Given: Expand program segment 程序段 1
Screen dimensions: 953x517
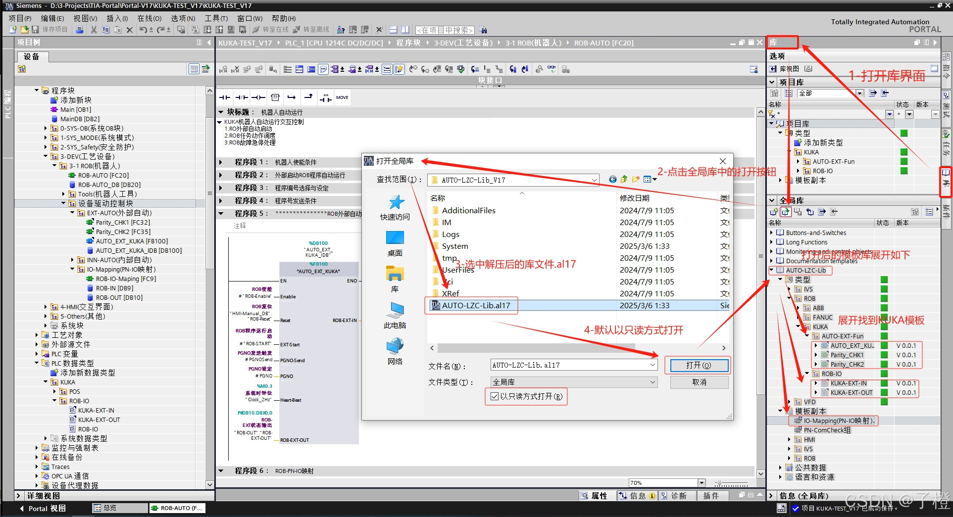Looking at the screenshot, I should coord(221,162).
